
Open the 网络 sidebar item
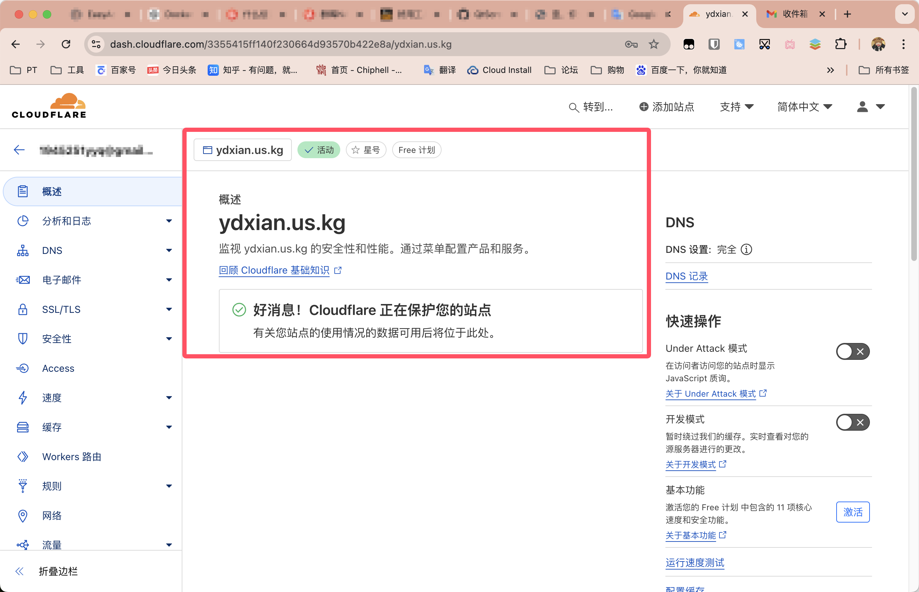click(52, 516)
